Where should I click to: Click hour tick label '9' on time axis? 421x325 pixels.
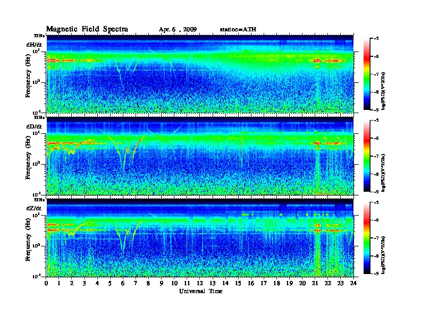coord(162,283)
